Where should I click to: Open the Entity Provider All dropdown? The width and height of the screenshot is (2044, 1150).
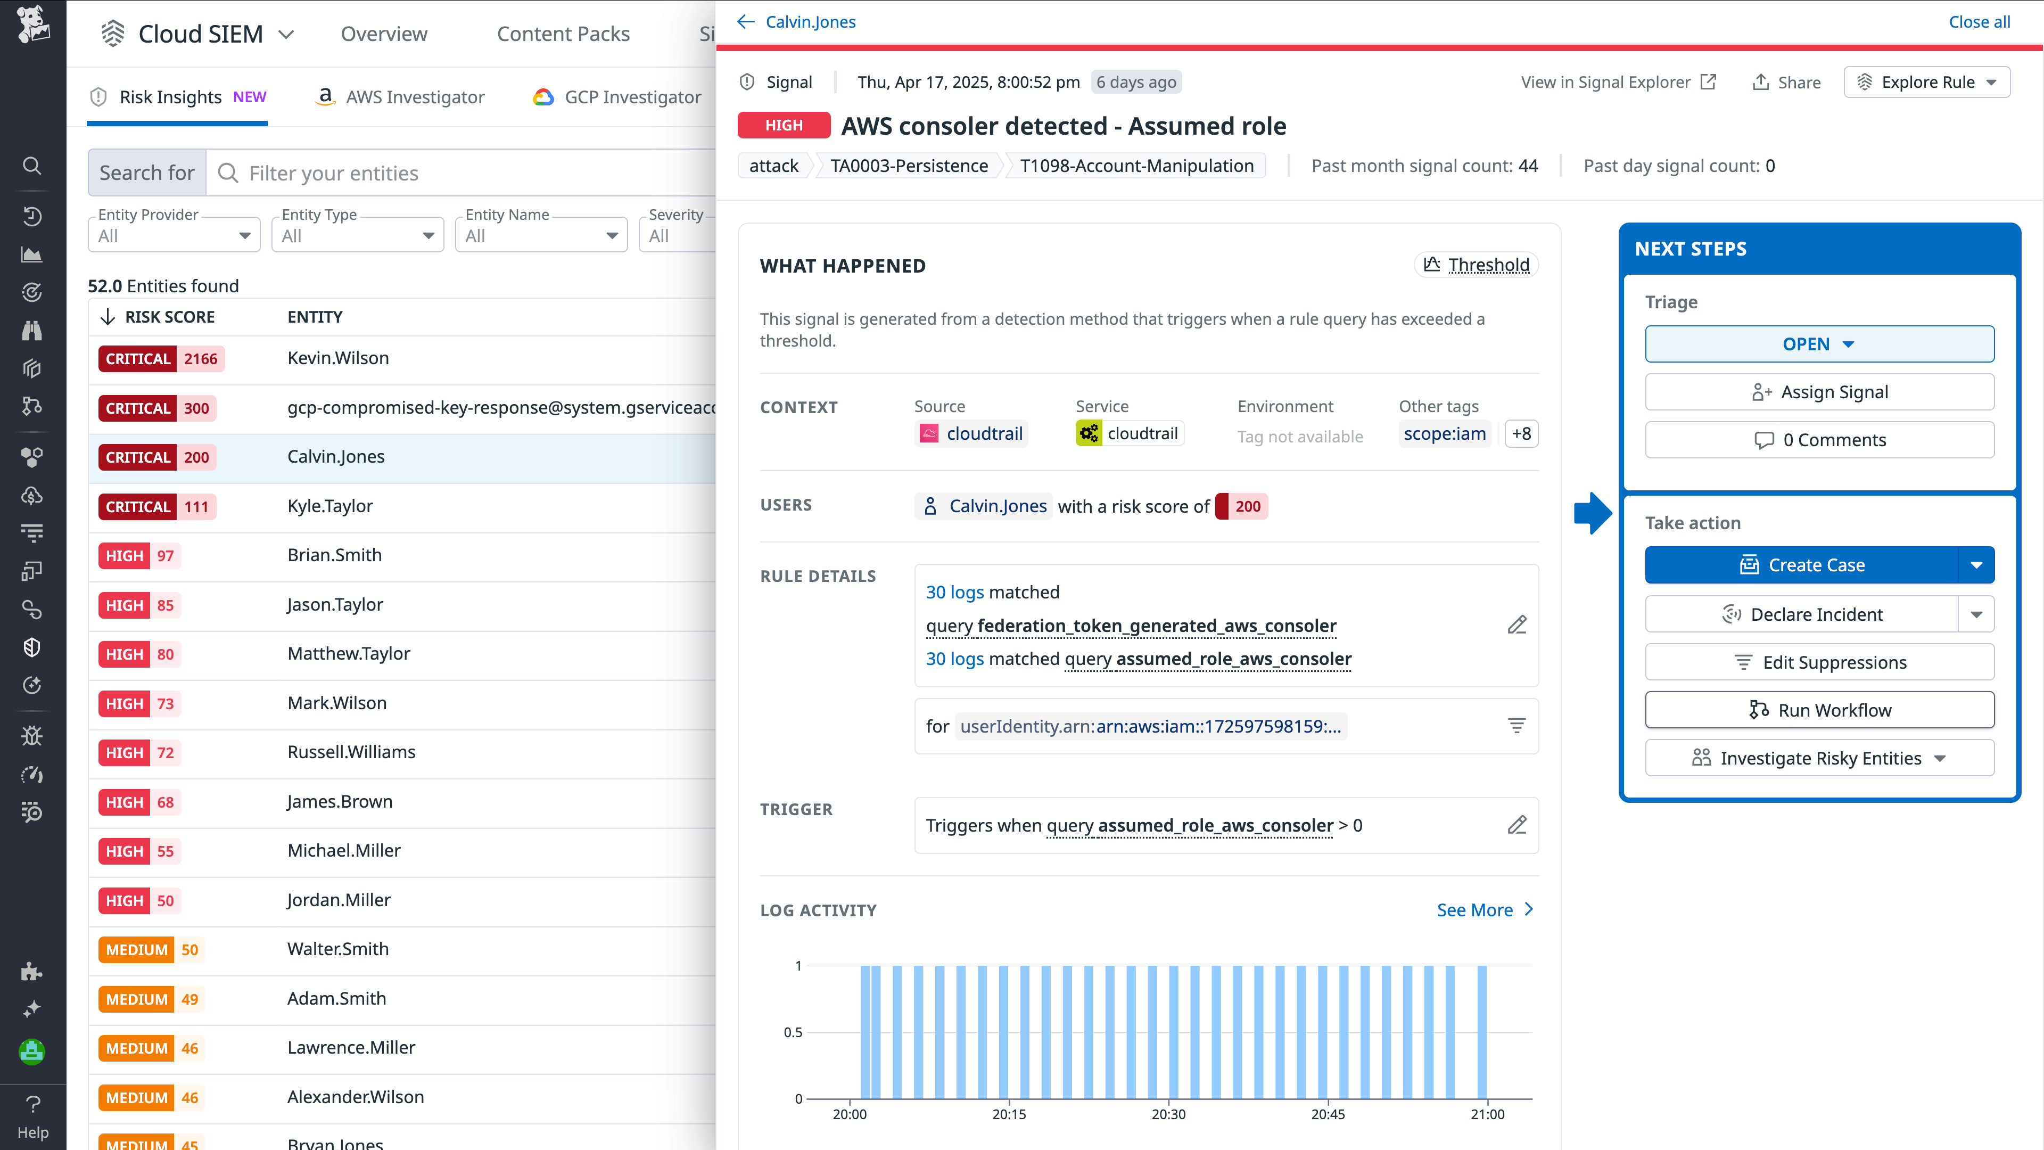coord(174,234)
